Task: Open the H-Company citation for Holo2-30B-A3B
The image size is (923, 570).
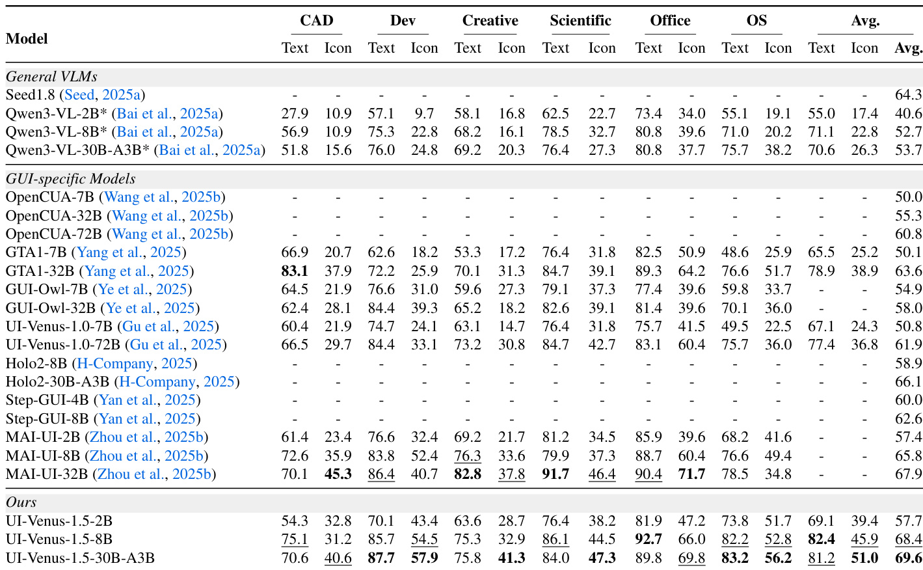Action: 157,382
